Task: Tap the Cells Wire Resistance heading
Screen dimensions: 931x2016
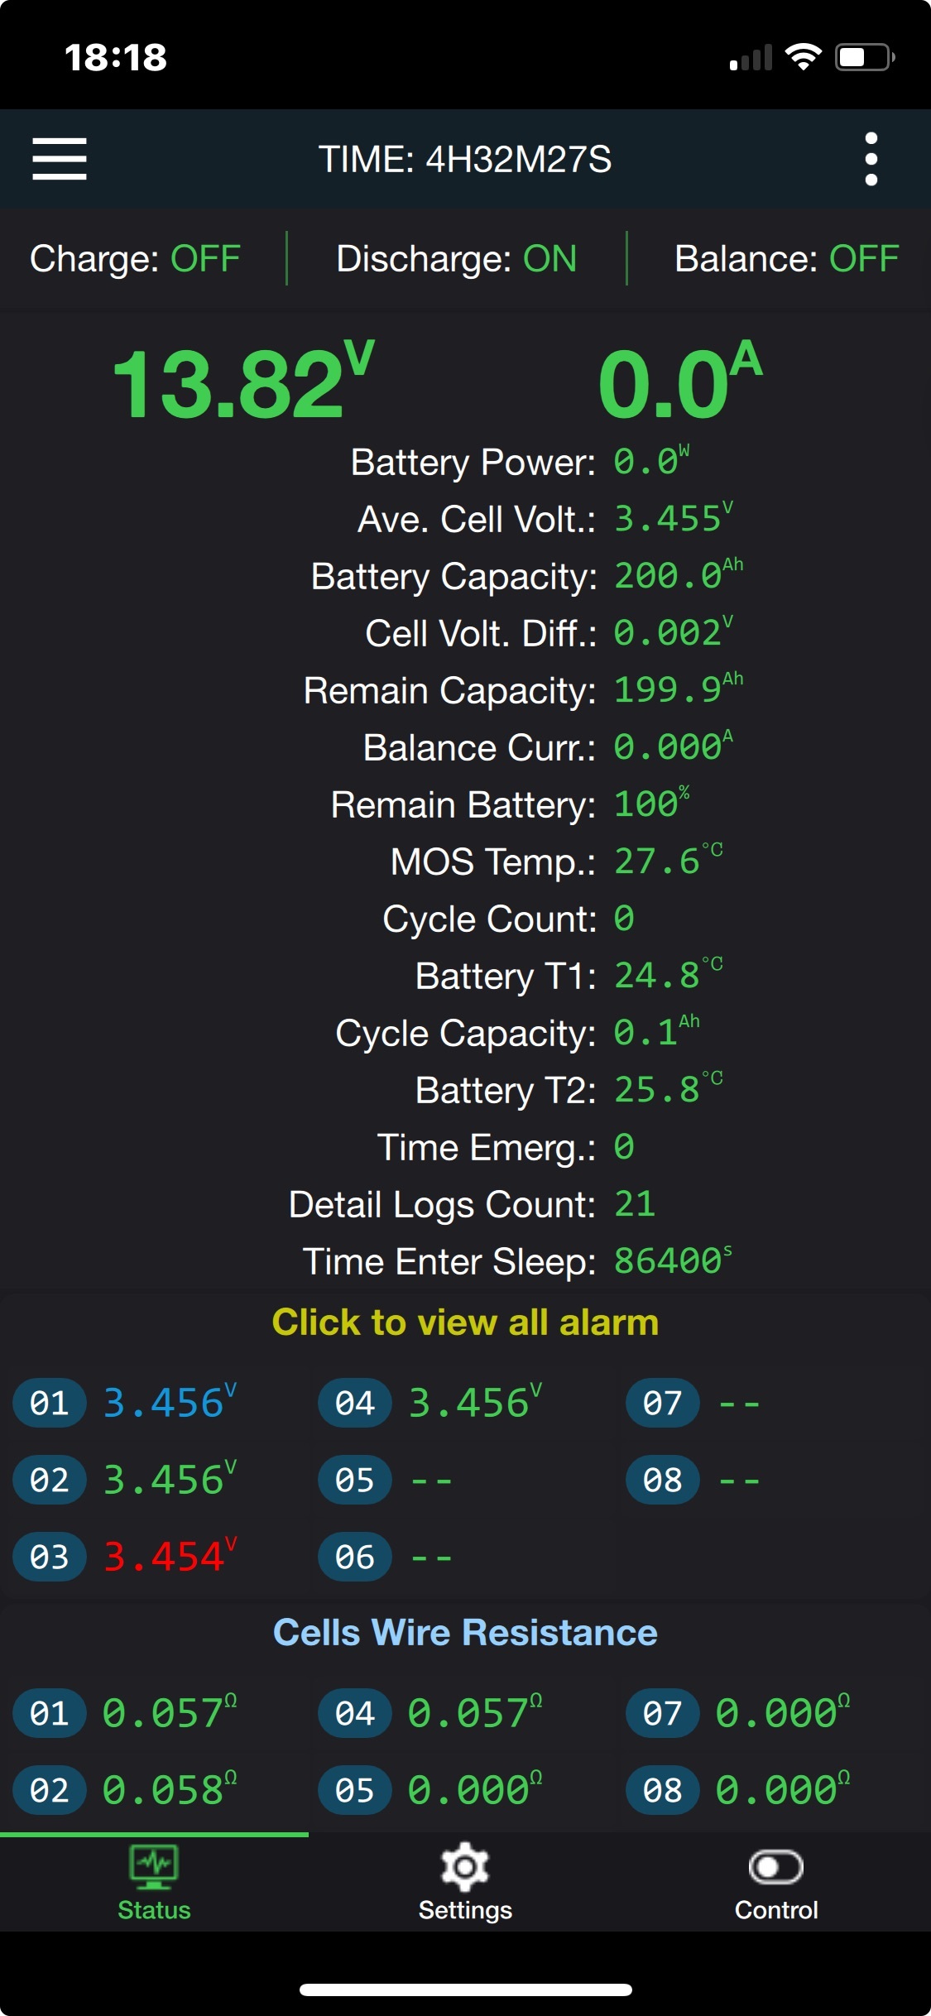Action: point(465,1633)
